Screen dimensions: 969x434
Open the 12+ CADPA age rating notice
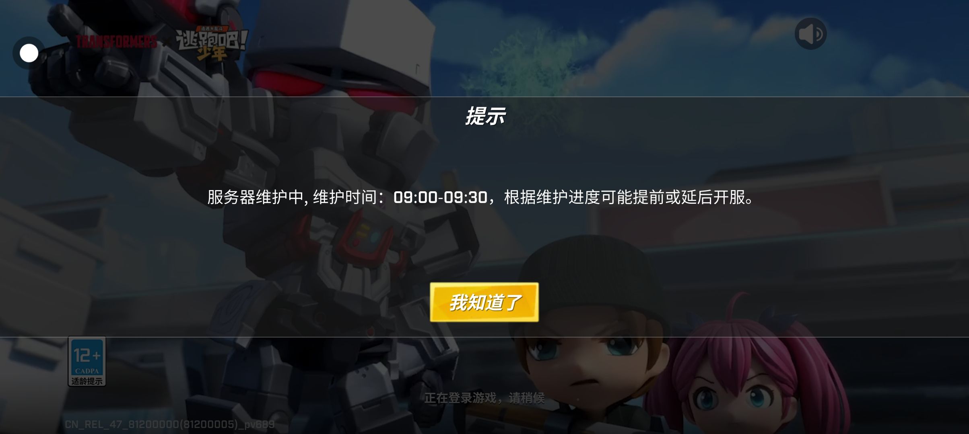coord(87,361)
